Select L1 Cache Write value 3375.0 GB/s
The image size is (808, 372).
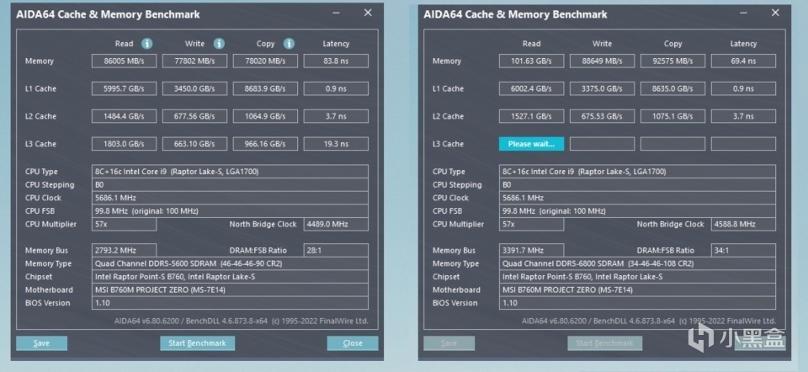click(602, 88)
